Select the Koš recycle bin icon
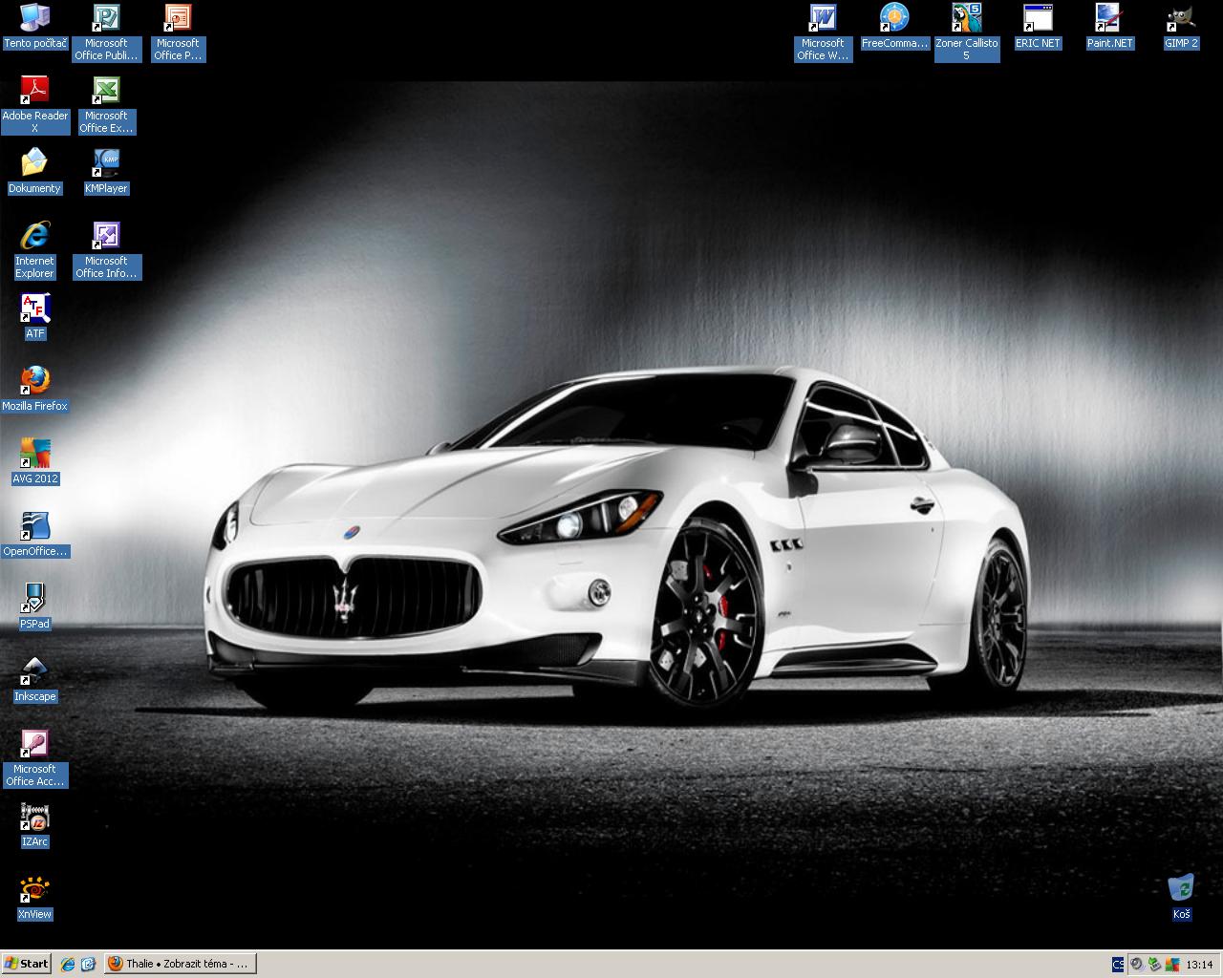Viewport: 1223px width, 978px height. point(1181,888)
